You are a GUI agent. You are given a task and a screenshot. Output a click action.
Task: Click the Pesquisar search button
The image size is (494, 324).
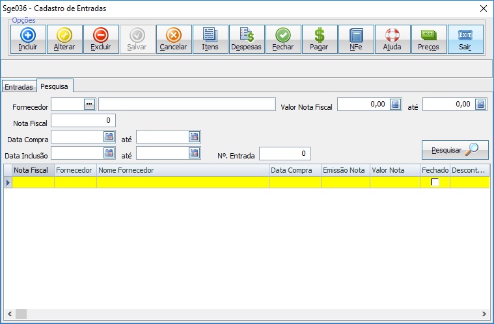(455, 150)
